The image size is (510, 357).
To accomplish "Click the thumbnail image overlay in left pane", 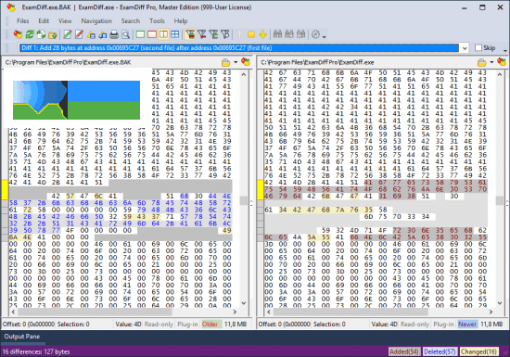I will click(76, 100).
